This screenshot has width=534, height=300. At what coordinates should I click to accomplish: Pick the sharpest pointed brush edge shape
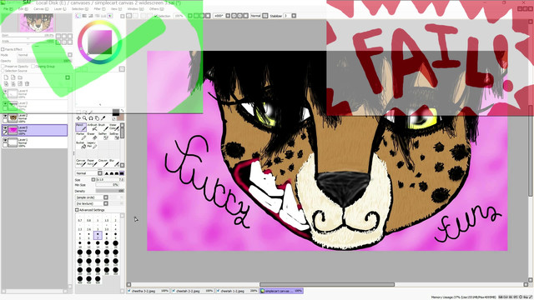click(106, 173)
